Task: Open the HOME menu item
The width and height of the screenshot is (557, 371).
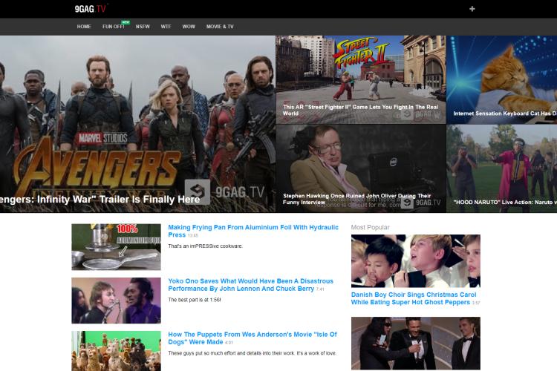Action: [x=84, y=27]
